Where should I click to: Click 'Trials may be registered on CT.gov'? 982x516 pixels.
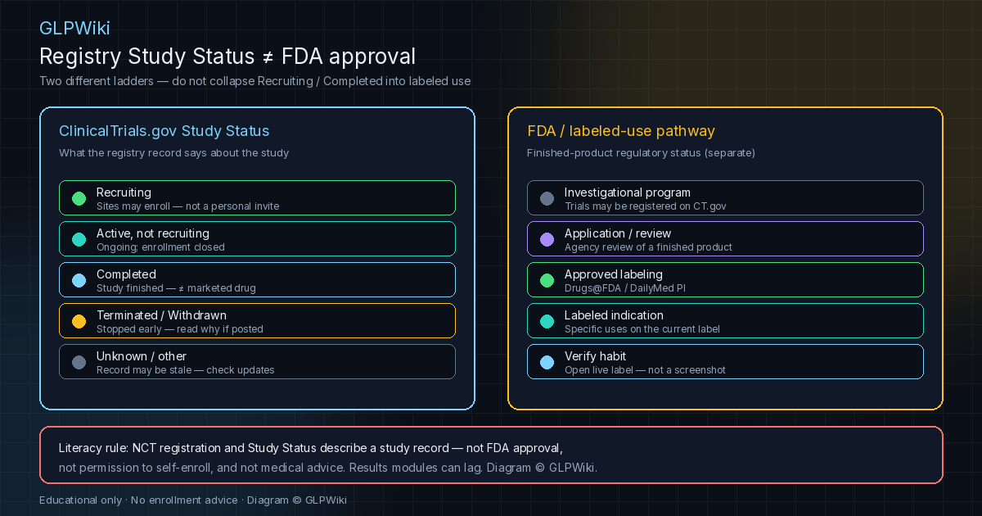646,206
